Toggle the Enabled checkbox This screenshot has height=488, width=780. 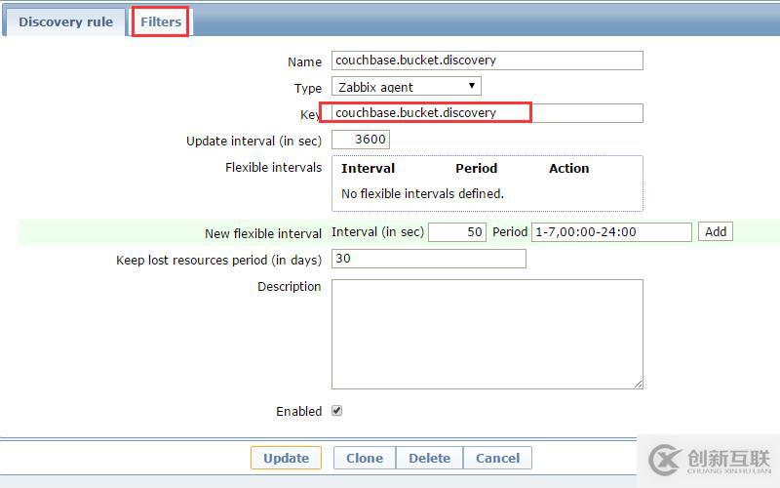tap(336, 411)
